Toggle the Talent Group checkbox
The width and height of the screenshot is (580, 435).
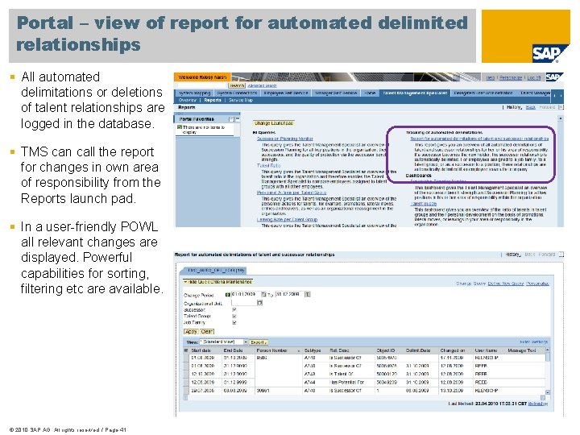coord(234,317)
